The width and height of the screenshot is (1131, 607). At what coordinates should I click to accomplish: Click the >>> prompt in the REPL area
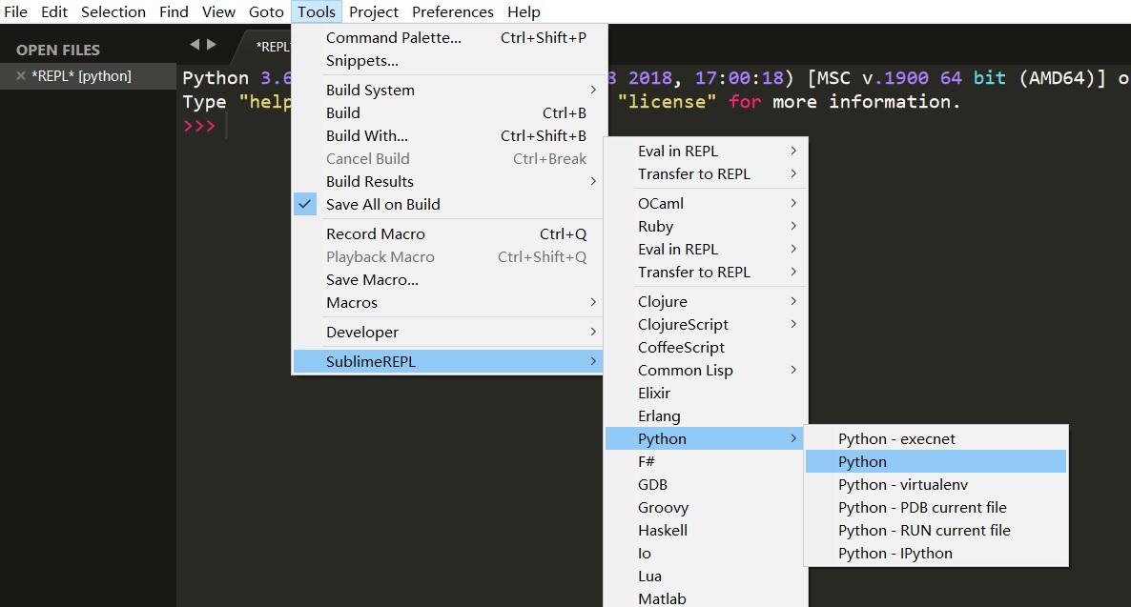pyautogui.click(x=200, y=123)
